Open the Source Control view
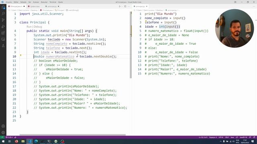The width and height of the screenshot is (257, 144). pos(3,20)
